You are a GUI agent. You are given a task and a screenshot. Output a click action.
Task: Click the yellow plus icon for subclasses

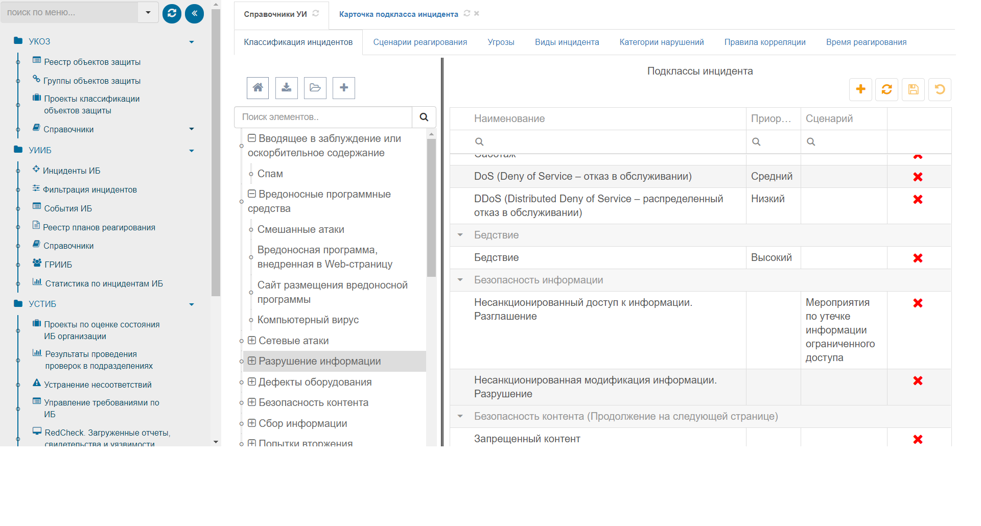(860, 89)
